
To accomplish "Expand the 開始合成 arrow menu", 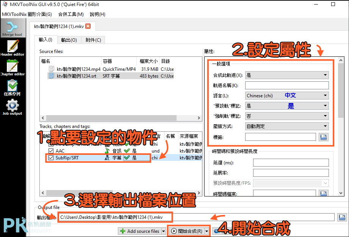I will 207,231.
